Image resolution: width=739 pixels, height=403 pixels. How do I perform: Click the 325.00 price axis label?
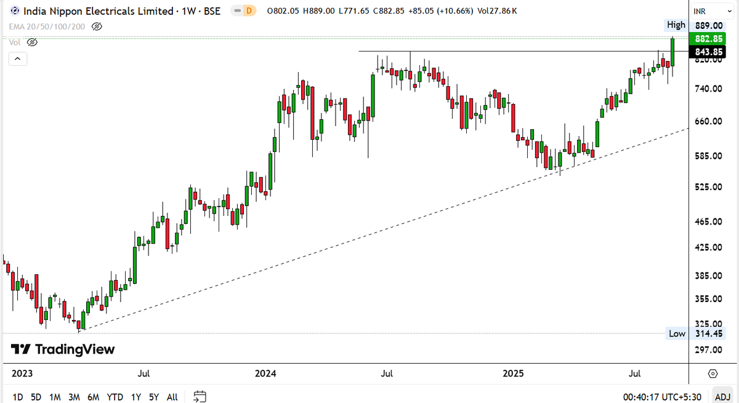(709, 324)
